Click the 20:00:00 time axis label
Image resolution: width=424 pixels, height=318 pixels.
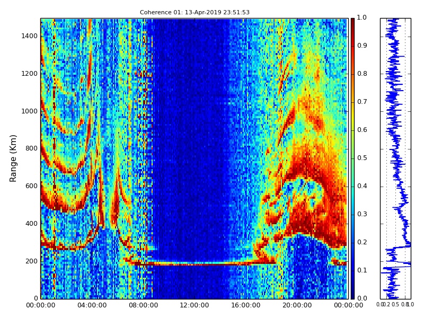(297, 305)
